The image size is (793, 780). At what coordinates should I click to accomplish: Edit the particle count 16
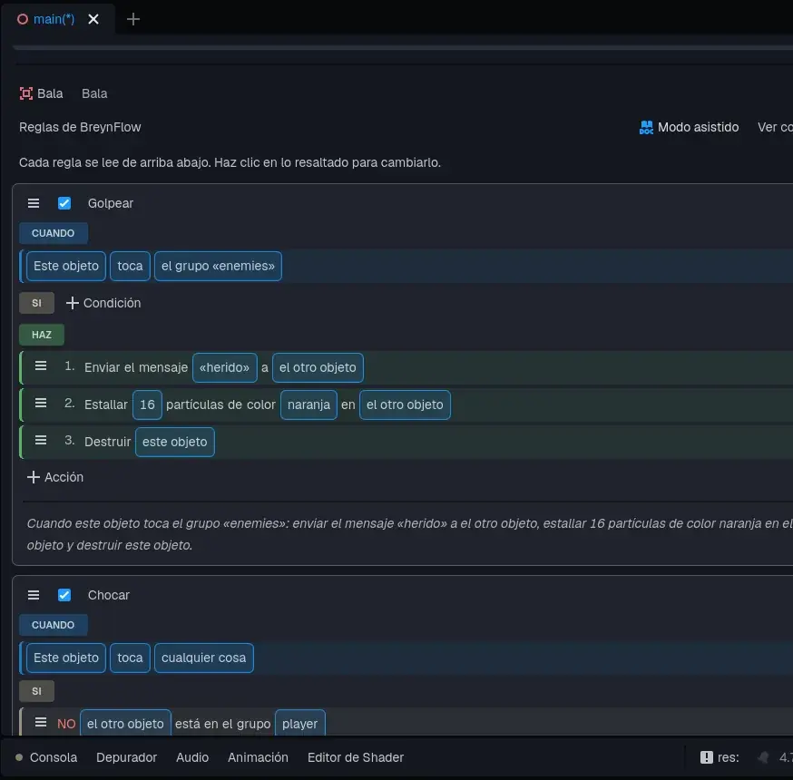147,405
